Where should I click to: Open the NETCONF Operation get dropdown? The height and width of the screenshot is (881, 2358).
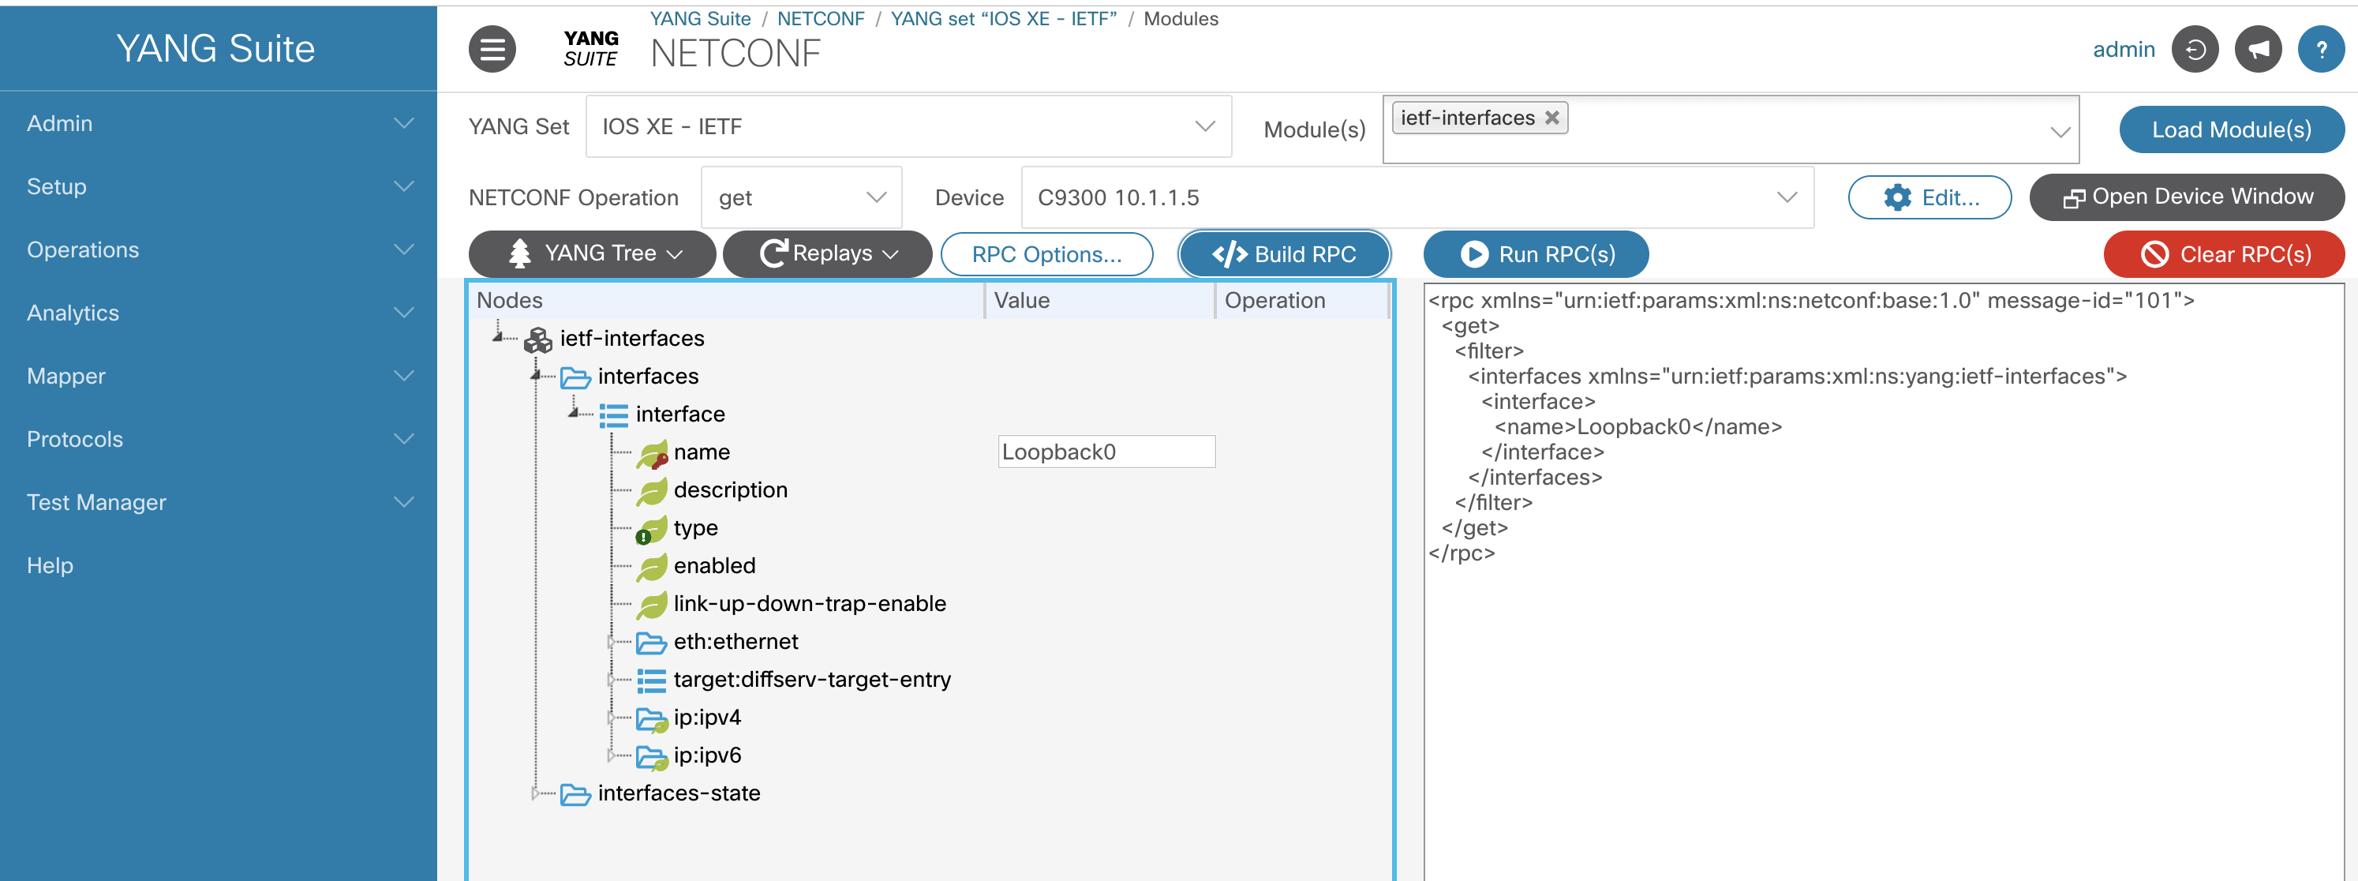[x=801, y=198]
